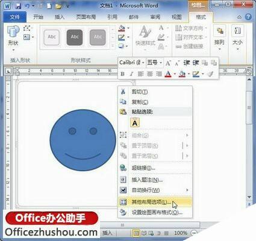
Task: Choose 复制(C) from the context menu
Action: coord(155,102)
